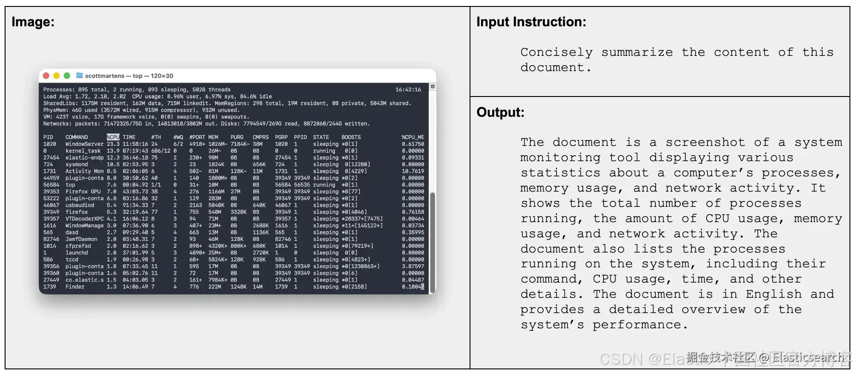This screenshot has width=855, height=374.
Task: Click the green zoom button of the terminal
Action: pyautogui.click(x=67, y=76)
